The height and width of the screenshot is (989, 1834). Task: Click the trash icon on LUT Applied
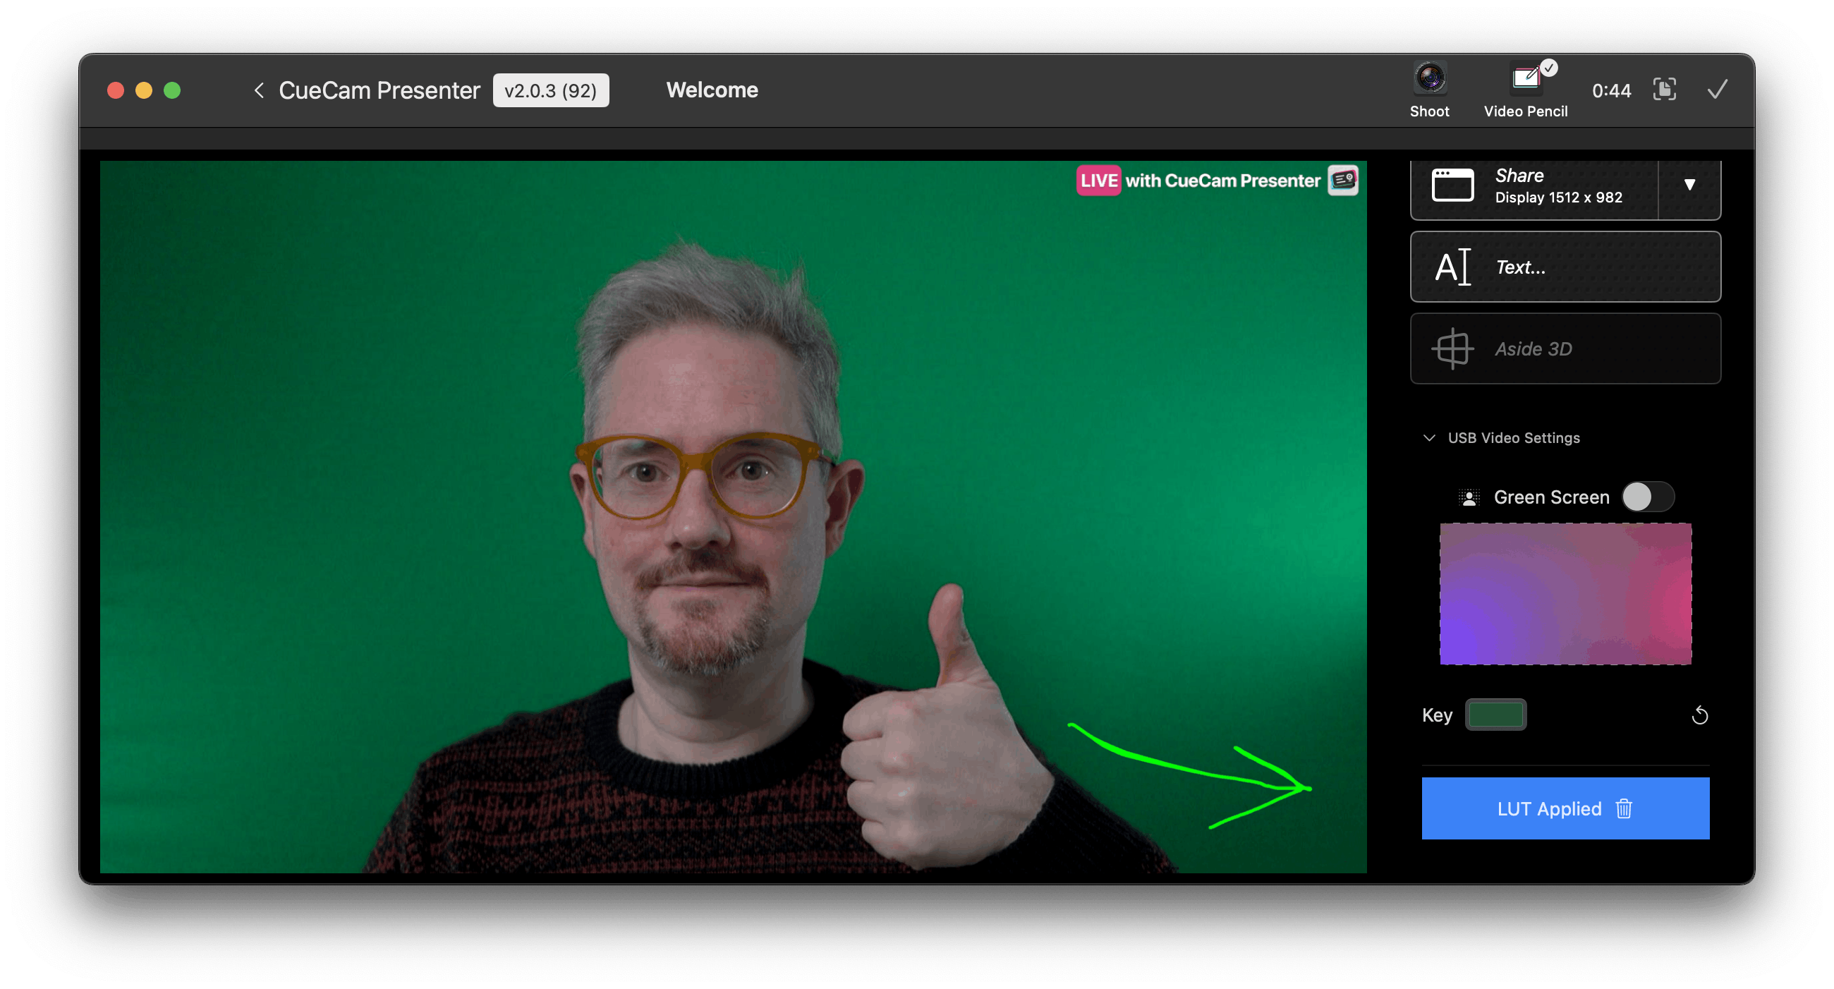(1624, 809)
